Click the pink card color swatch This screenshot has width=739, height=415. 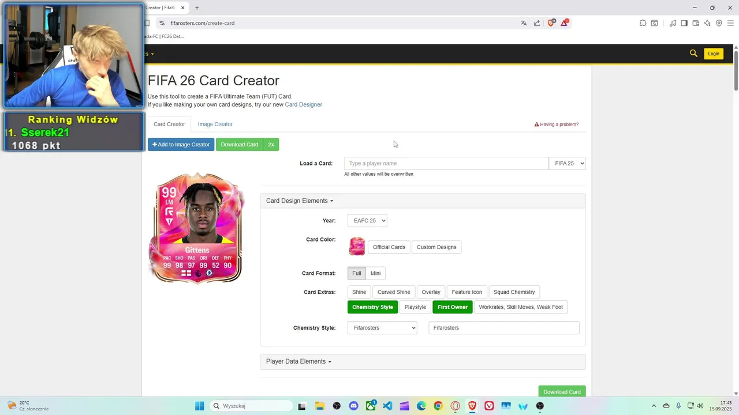[357, 246]
